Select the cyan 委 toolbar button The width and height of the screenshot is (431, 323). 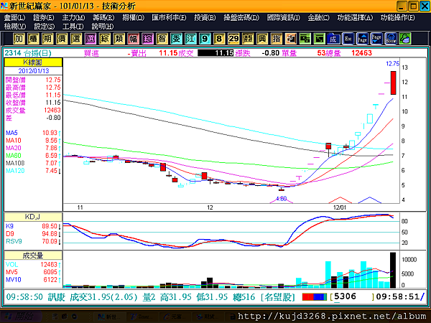pyautogui.click(x=176, y=39)
